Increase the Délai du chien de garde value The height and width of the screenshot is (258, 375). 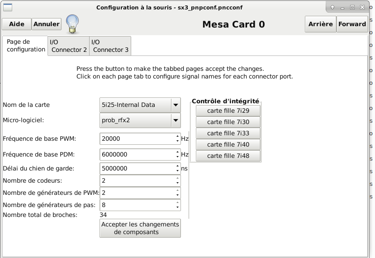pyautogui.click(x=177, y=166)
